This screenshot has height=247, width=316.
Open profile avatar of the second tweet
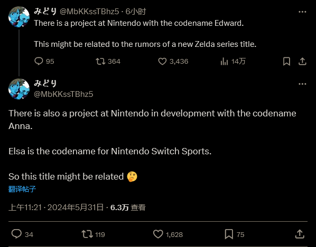(x=19, y=89)
